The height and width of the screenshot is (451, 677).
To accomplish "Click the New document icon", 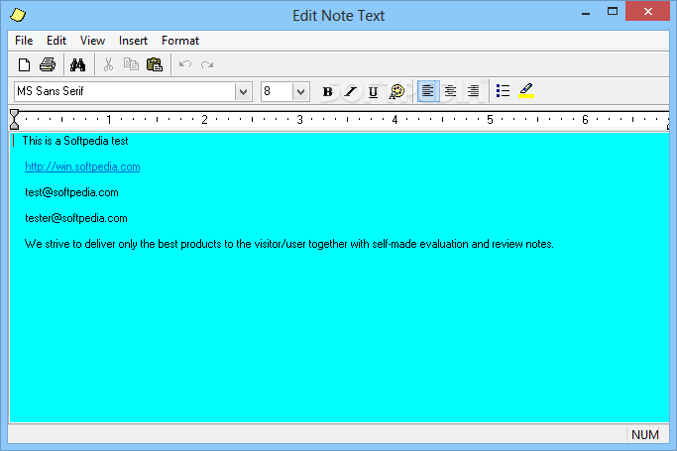I will (x=24, y=64).
